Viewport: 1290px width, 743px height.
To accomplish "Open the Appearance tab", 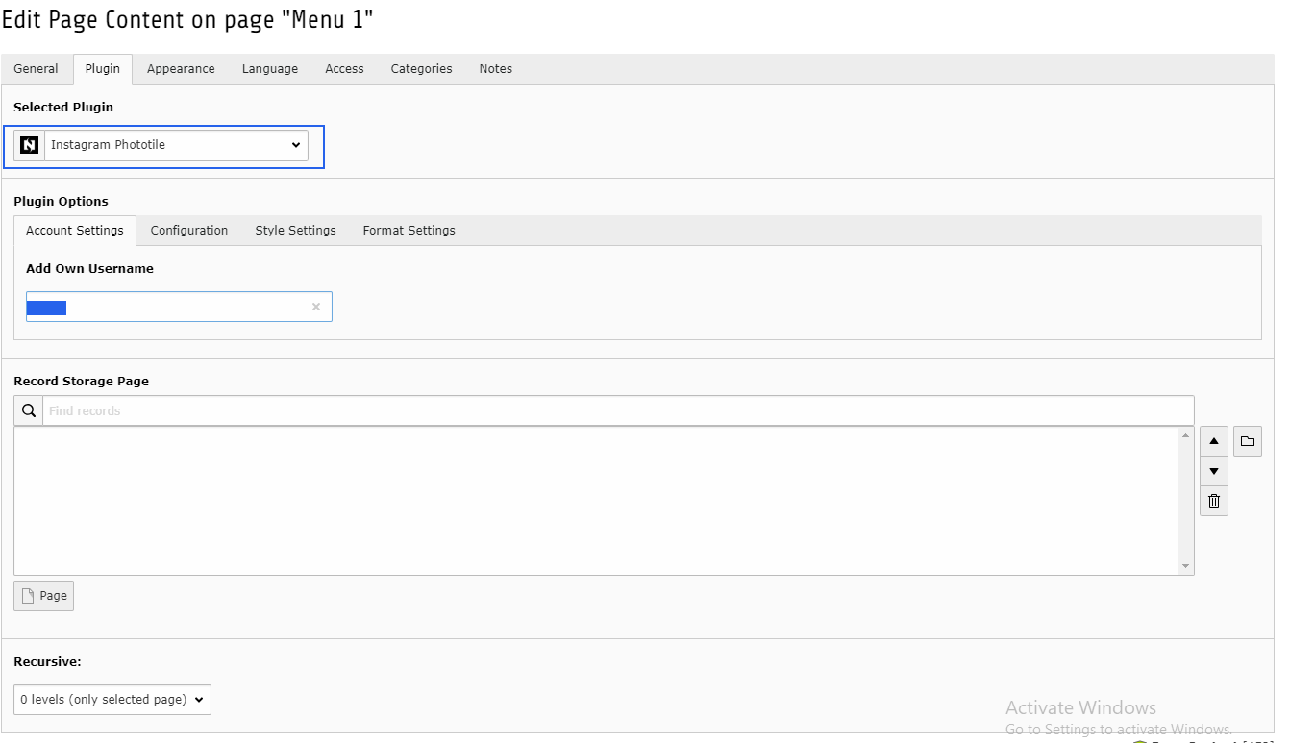I will click(181, 69).
